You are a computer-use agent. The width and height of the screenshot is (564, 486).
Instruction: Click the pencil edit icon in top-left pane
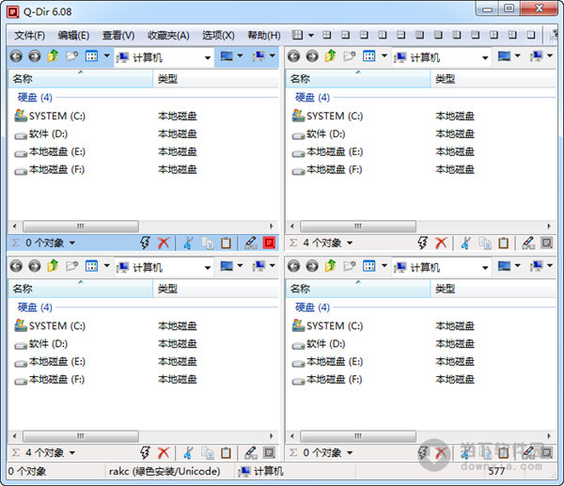250,243
